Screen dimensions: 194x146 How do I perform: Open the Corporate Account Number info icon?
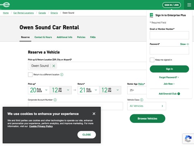[x=55, y=100]
